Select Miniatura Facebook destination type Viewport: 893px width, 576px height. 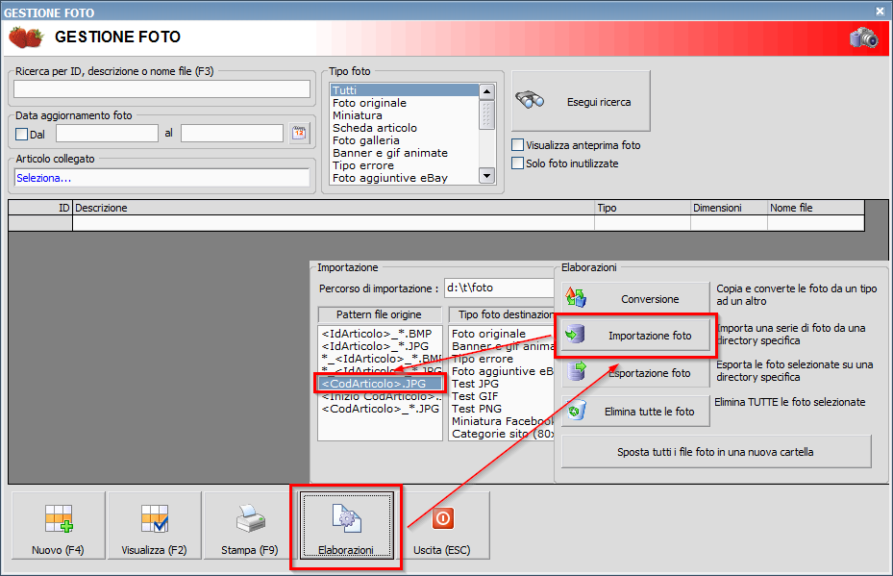point(502,421)
